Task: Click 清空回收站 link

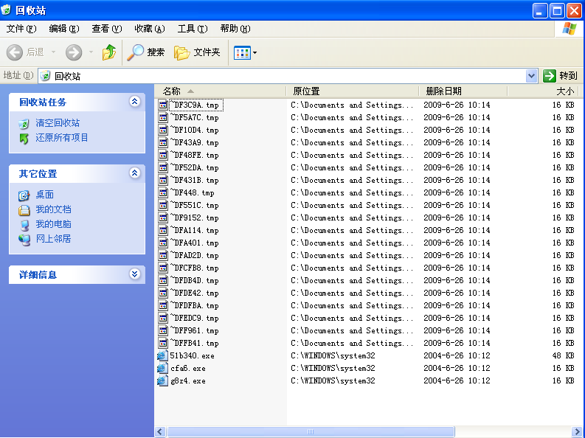Action: coord(58,123)
